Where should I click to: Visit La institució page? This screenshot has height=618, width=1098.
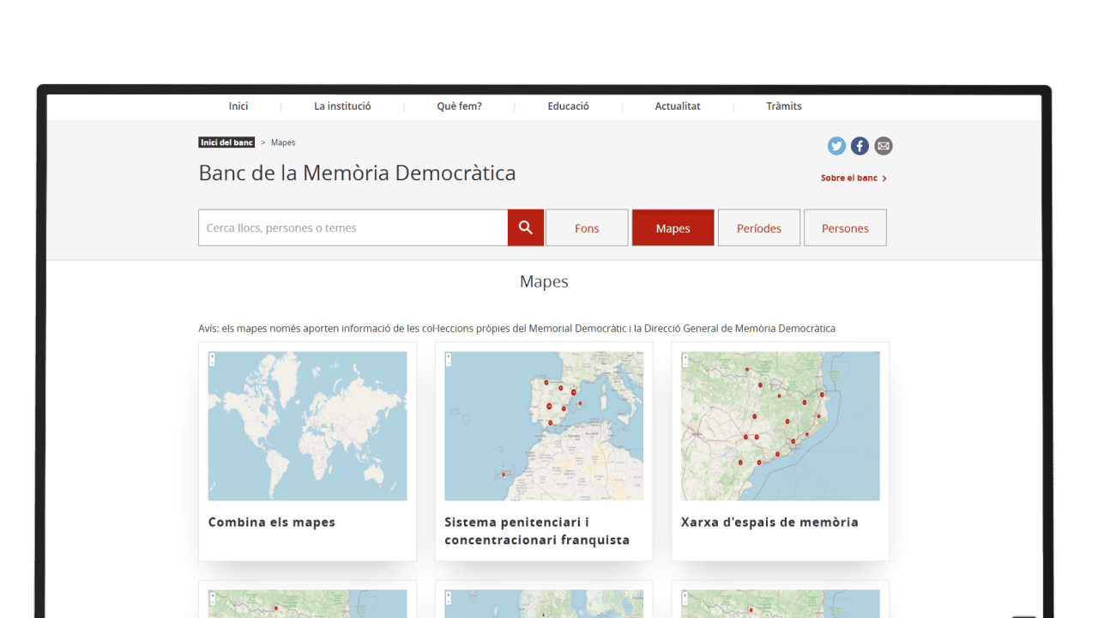342,106
